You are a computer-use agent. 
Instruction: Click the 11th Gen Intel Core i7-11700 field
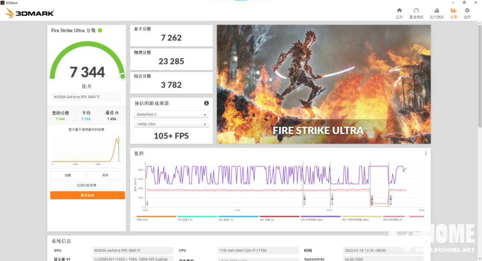[x=258, y=250]
